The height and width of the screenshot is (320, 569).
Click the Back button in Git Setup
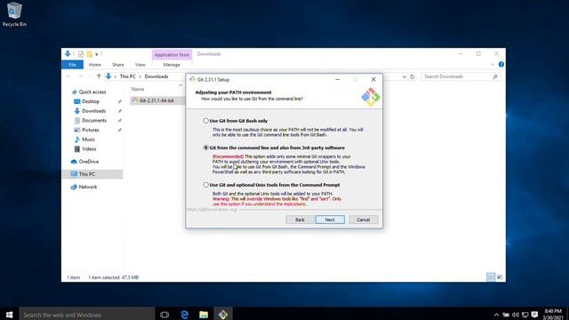[x=300, y=220]
